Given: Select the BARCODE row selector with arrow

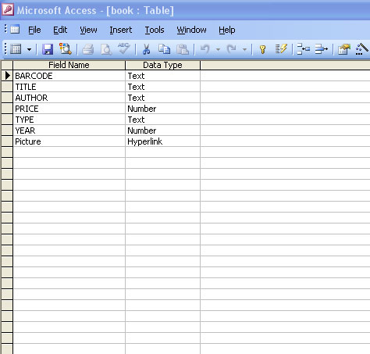Looking at the screenshot, I should (x=7, y=76).
